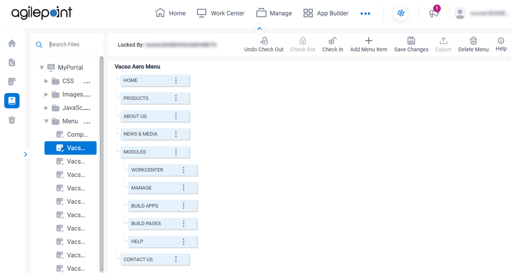Click Undo Check Out
The width and height of the screenshot is (511, 273).
[x=264, y=45]
